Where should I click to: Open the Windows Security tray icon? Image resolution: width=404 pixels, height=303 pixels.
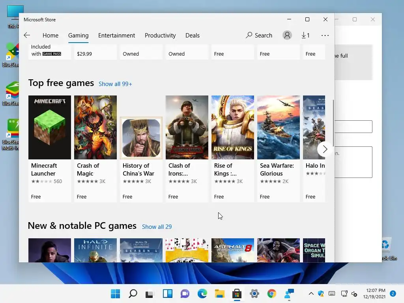[321, 294]
